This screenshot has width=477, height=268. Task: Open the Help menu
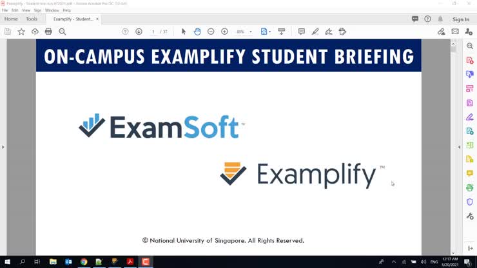66,10
